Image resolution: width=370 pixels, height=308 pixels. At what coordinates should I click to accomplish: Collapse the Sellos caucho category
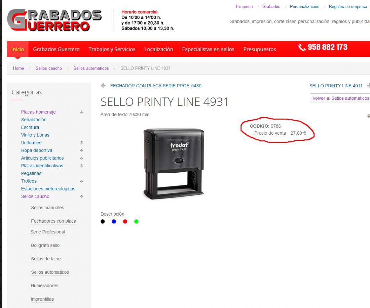pos(82,196)
